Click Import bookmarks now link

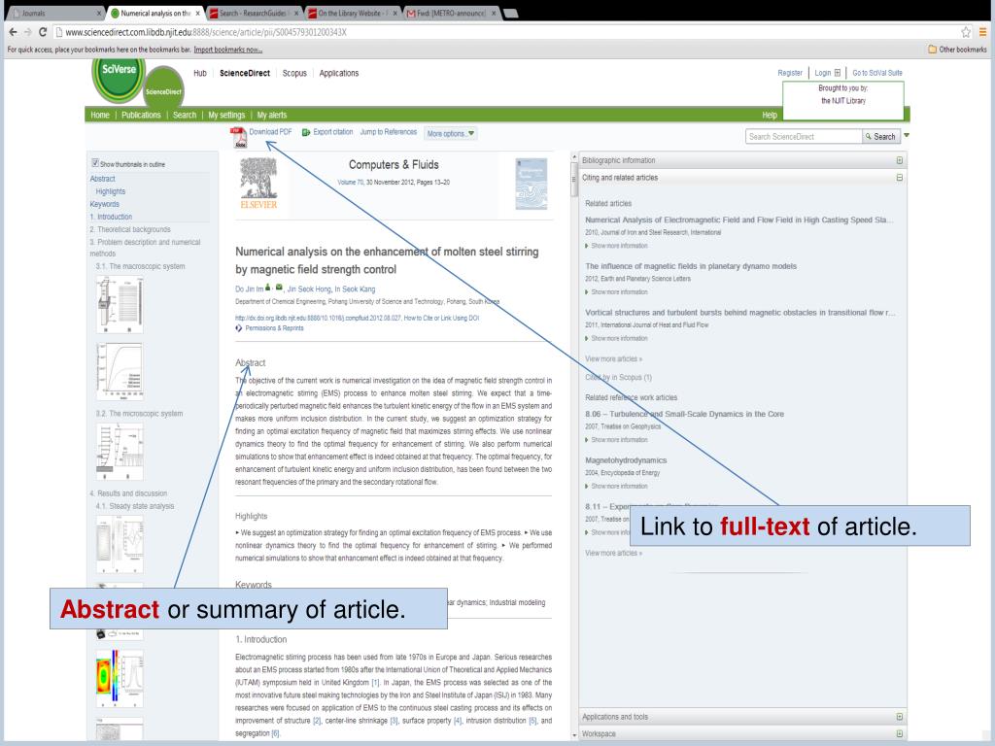click(227, 50)
